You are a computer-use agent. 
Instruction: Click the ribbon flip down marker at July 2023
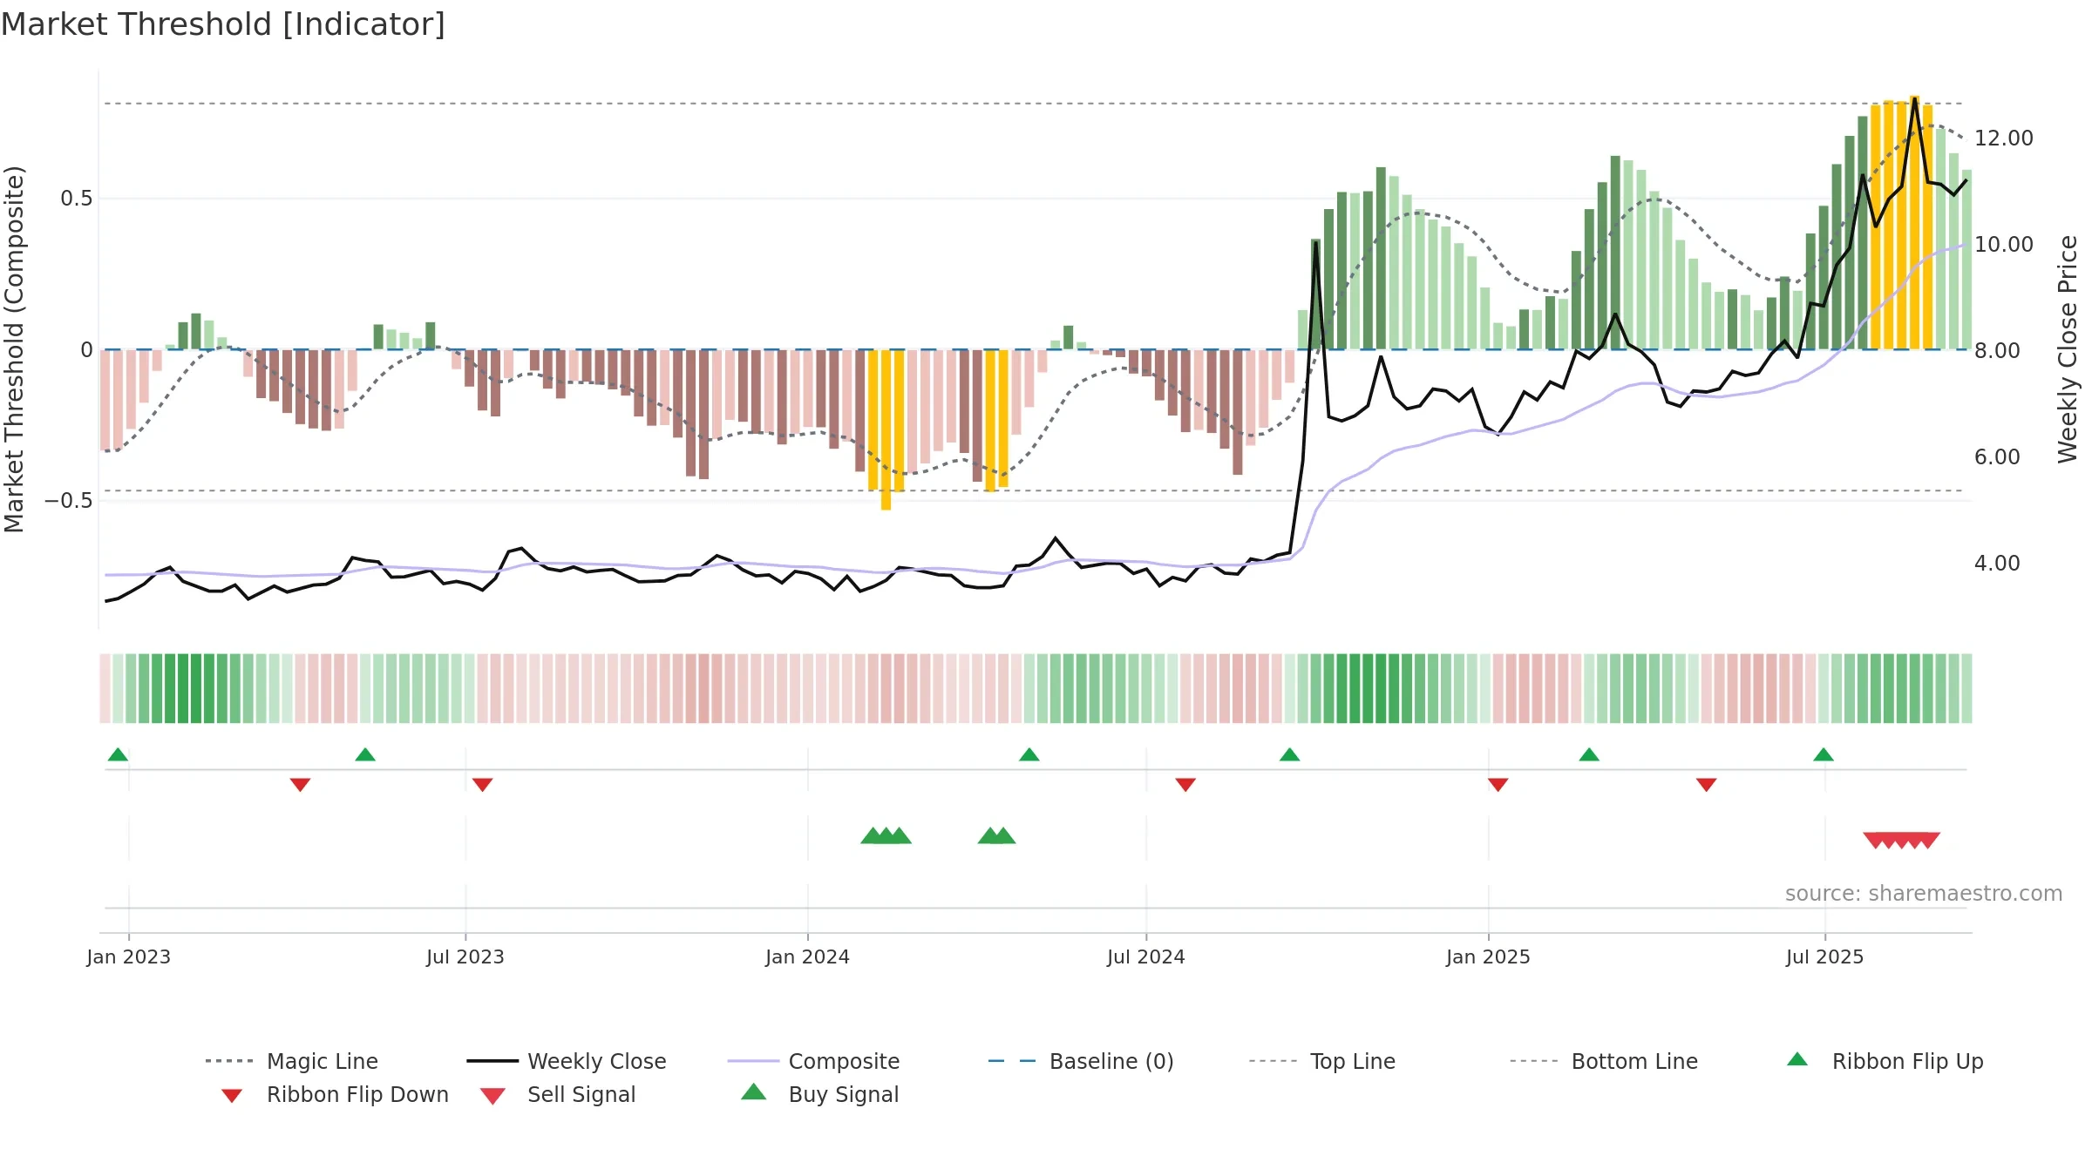[x=482, y=785]
